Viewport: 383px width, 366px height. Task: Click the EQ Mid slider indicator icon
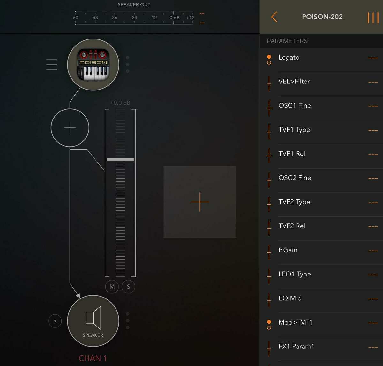(x=269, y=300)
